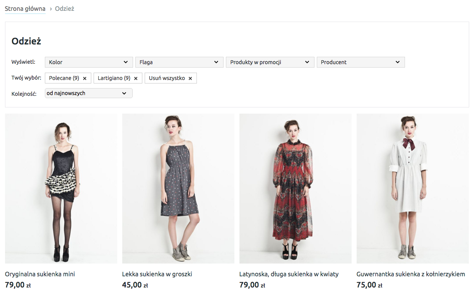View photo of white collar dress
This screenshot has height=296, width=475.
click(x=413, y=189)
